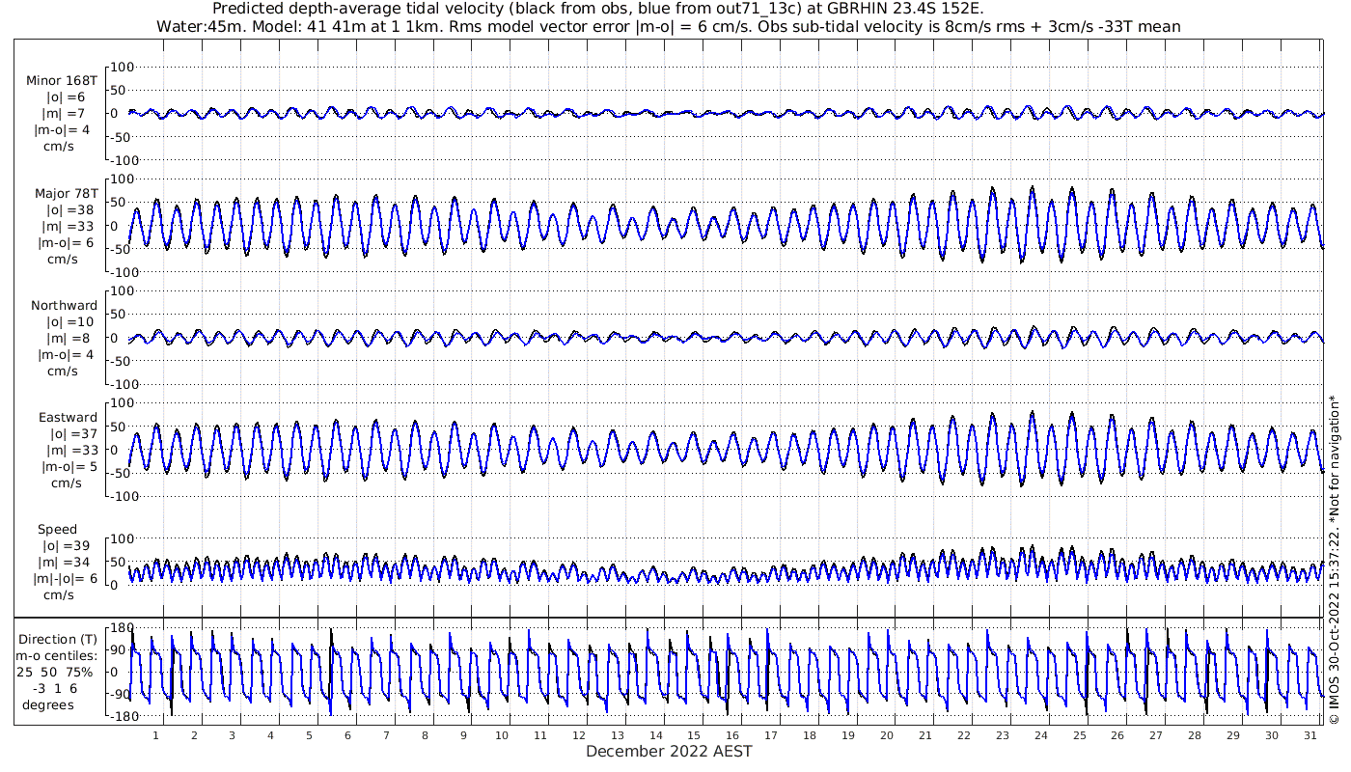Click the 'm-o centiles:' label
The width and height of the screenshot is (1351, 772).
click(55, 655)
